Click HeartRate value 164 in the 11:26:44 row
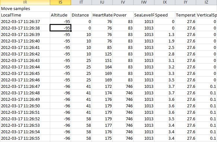Viewport: 217px width, 142px height. coord(102,67)
